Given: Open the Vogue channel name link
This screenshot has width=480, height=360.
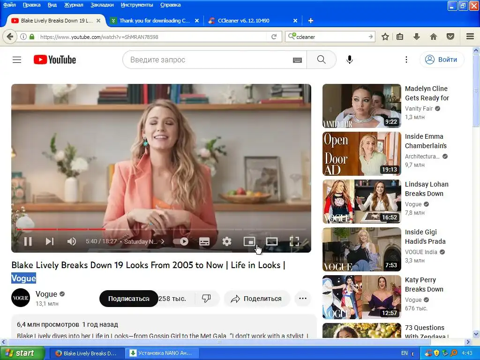Looking at the screenshot, I should pos(46,294).
